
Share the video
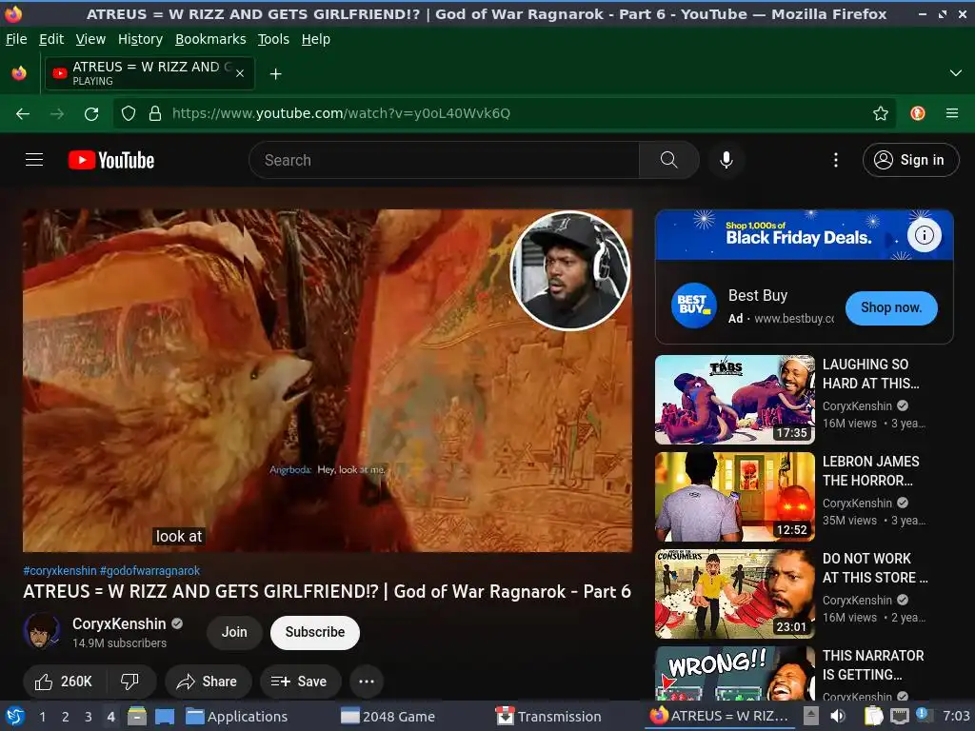(x=208, y=682)
